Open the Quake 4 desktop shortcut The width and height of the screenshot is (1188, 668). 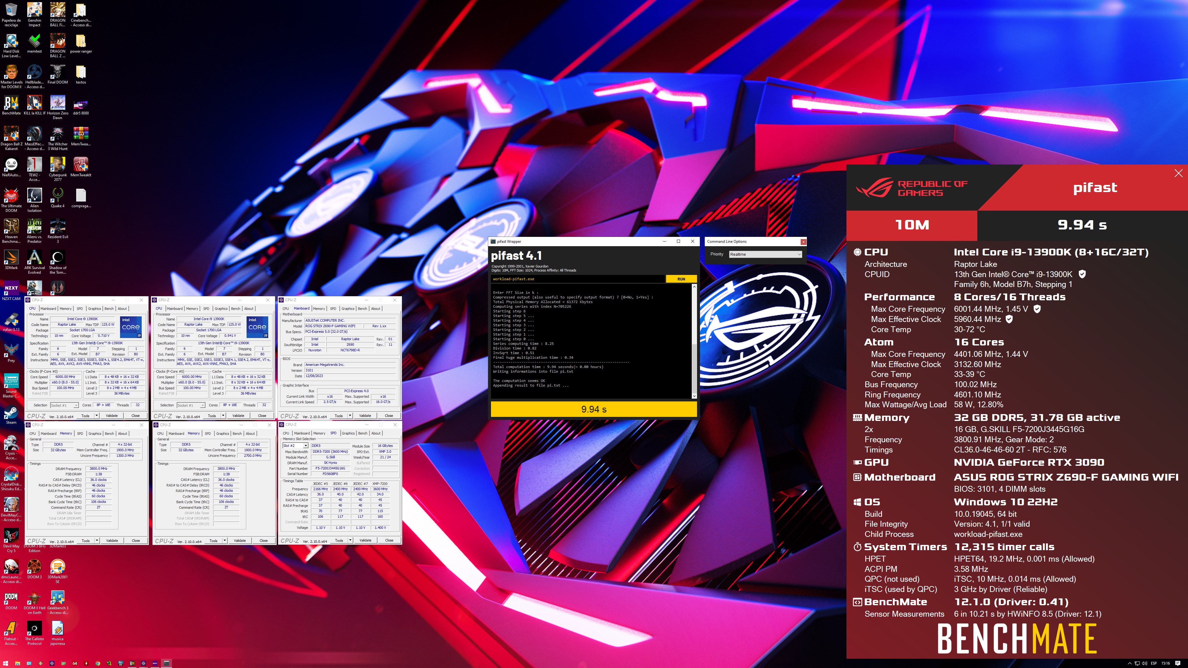click(x=58, y=198)
